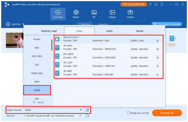Open custom profile icon beside Output Format
Image resolution: width=188 pixels, height=122 pixels.
point(87,110)
